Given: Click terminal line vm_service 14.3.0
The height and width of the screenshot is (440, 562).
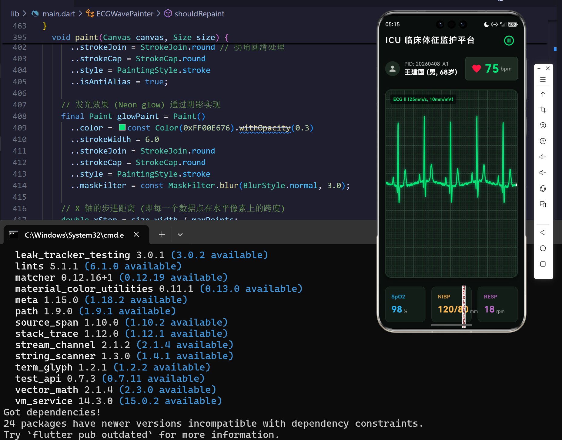Looking at the screenshot, I should coord(119,401).
